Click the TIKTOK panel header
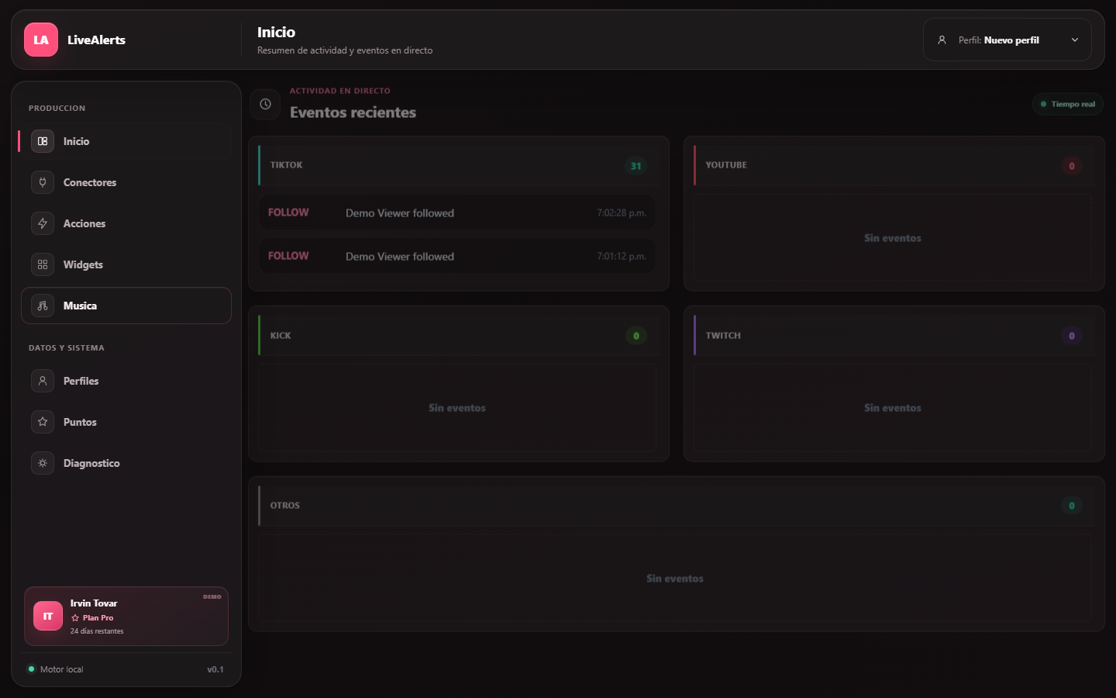Viewport: 1116px width, 698px height. [x=459, y=165]
